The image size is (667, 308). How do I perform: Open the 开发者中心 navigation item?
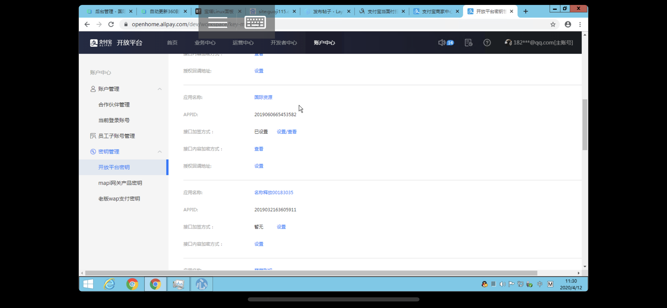284,43
